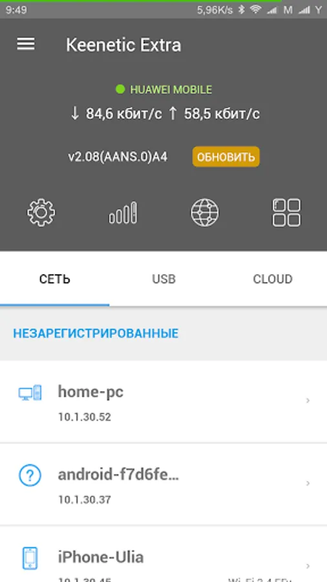
Task: Open the globe internet icon
Action: pyautogui.click(x=205, y=213)
